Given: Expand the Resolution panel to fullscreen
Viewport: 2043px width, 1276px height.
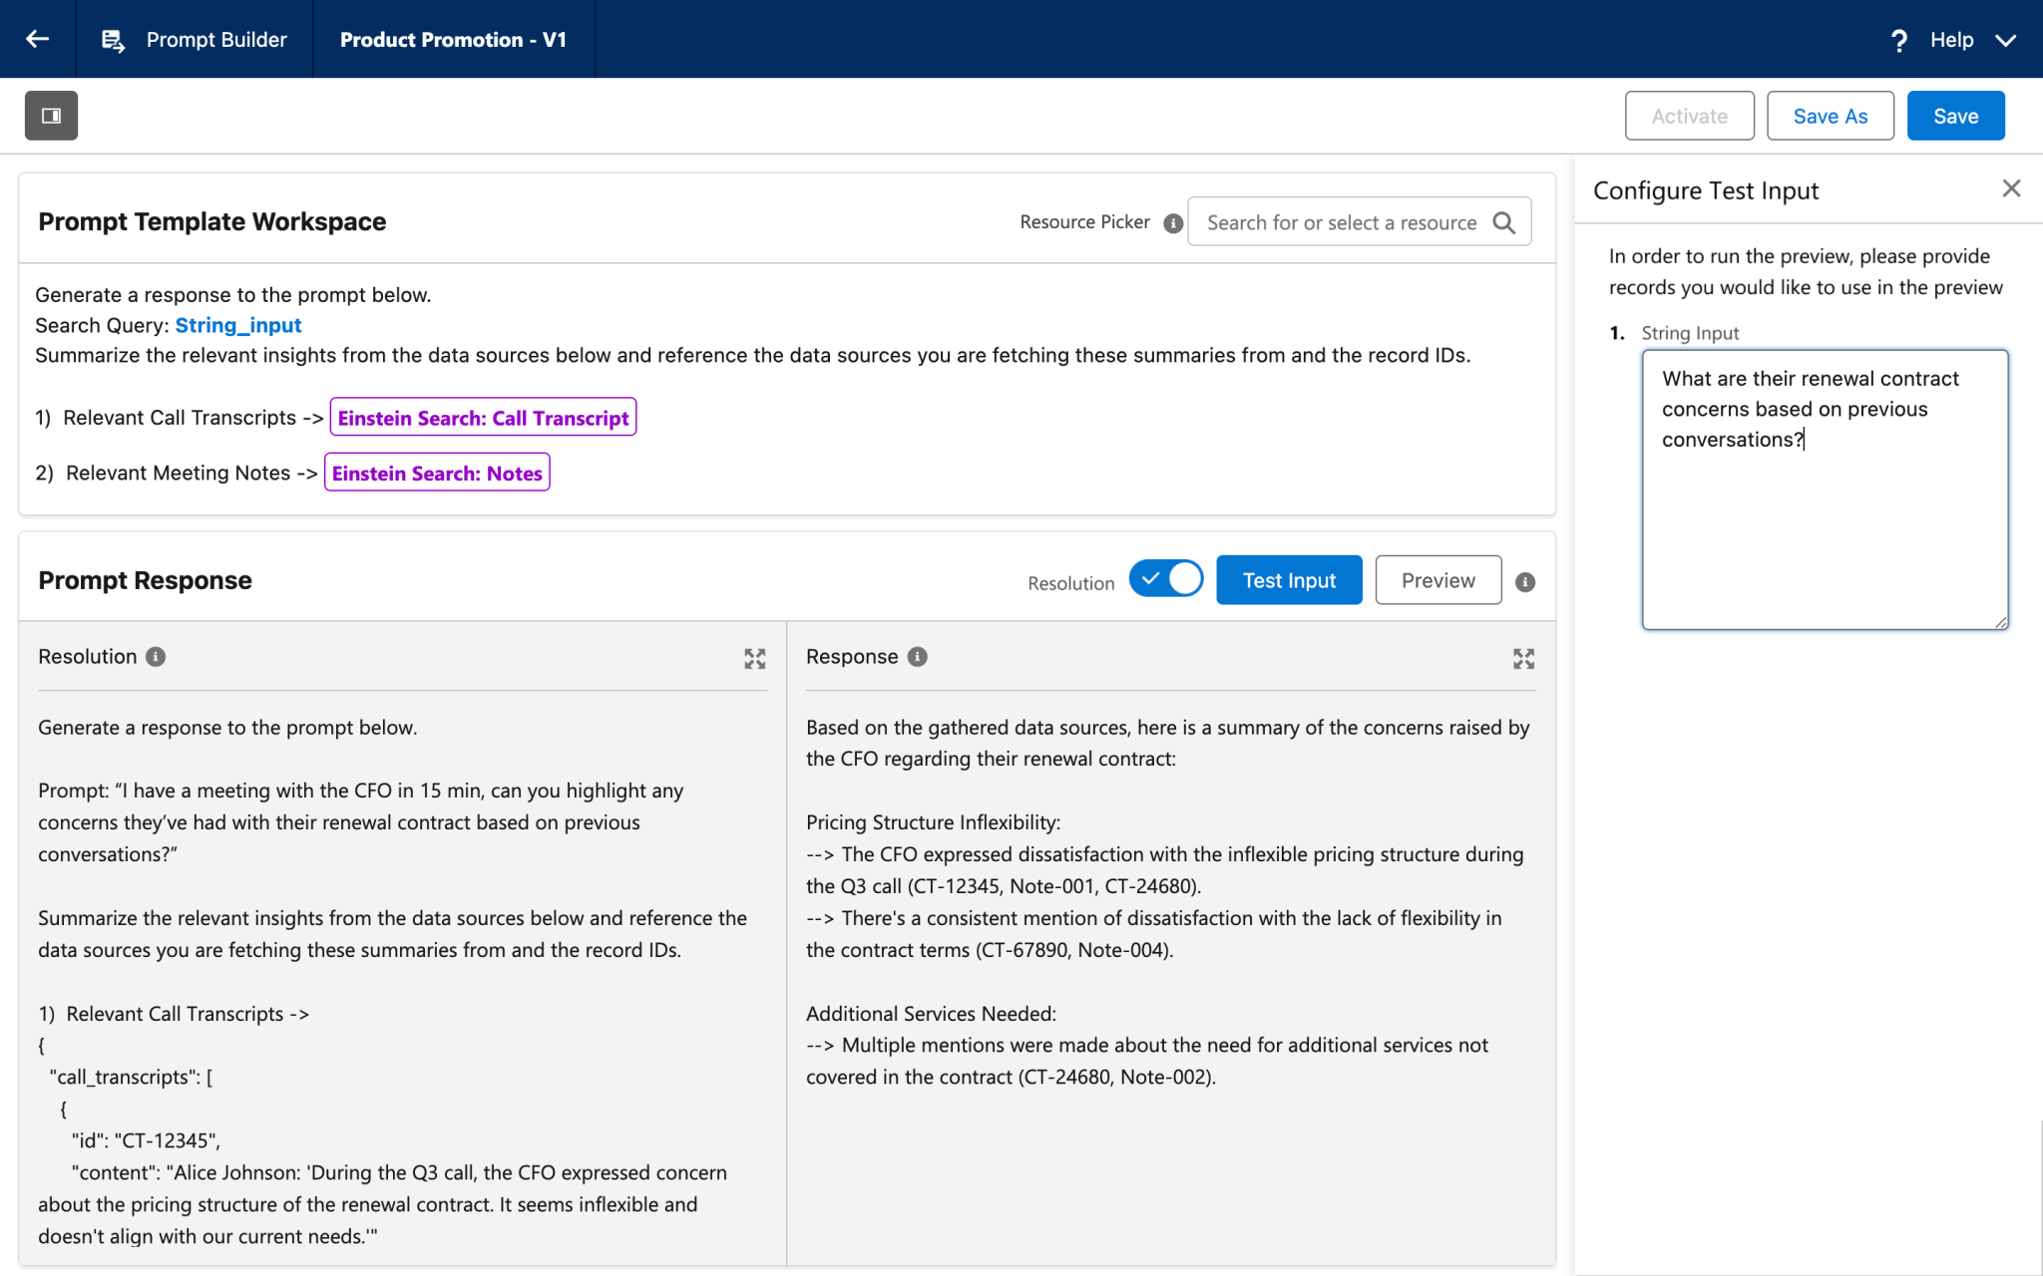Looking at the screenshot, I should [x=755, y=658].
